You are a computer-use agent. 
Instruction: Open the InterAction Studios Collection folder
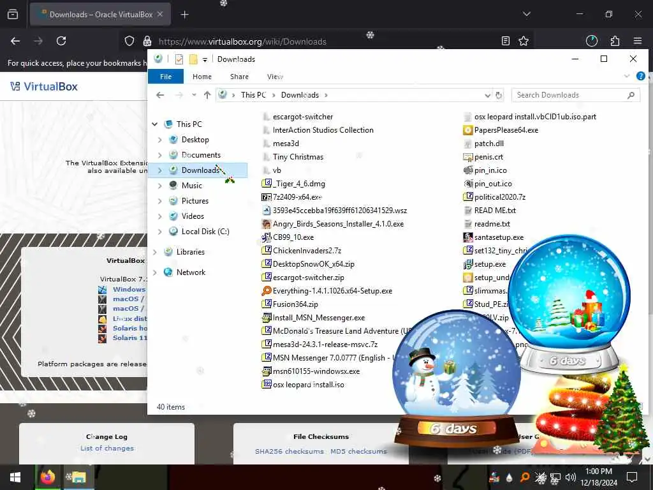pyautogui.click(x=318, y=130)
